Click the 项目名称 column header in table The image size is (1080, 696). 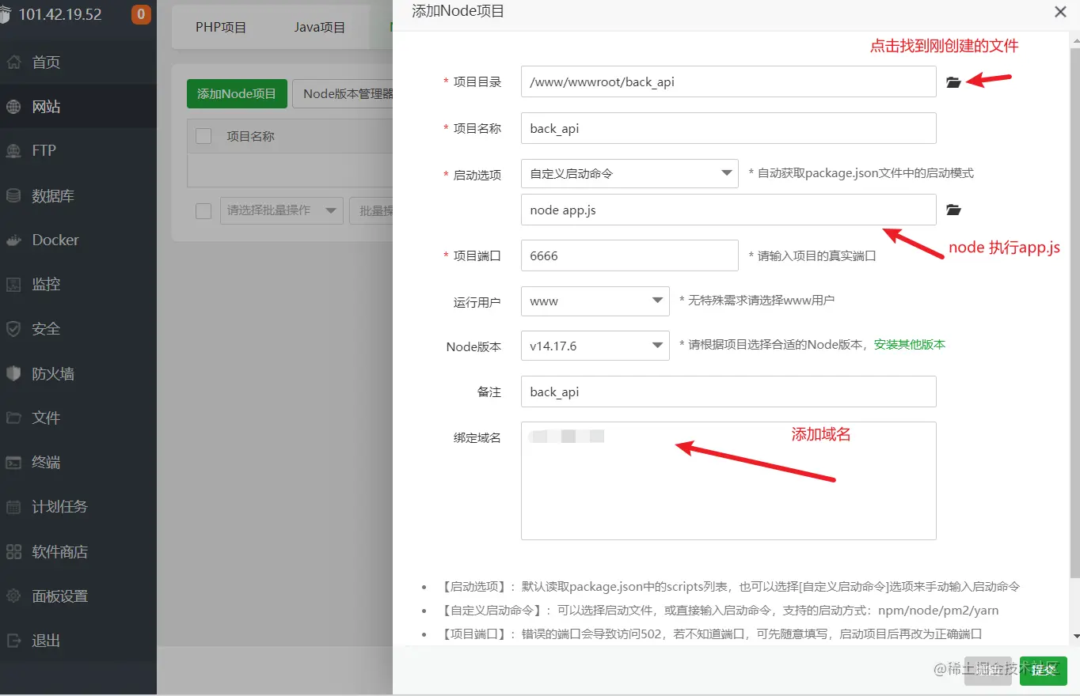250,136
